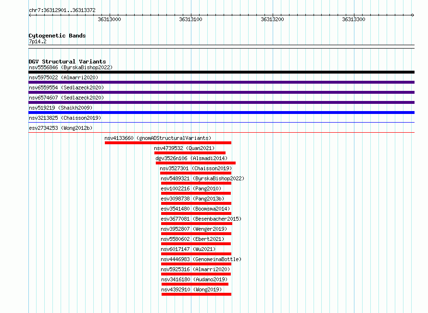428x313 pixels.
Task: Open nsv4739532 (Quan2021) label
Action: pos(184,148)
